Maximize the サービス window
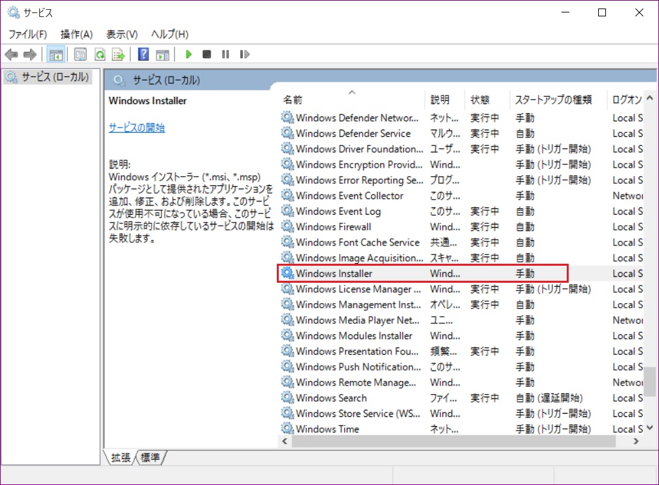The width and height of the screenshot is (659, 485). (602, 12)
